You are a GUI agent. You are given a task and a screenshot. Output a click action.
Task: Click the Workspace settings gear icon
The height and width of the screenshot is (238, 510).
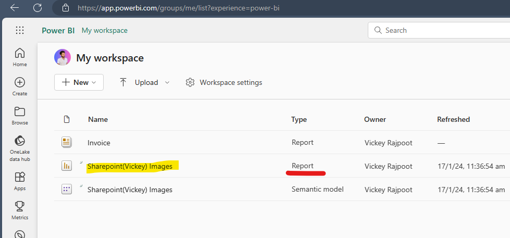pos(190,82)
